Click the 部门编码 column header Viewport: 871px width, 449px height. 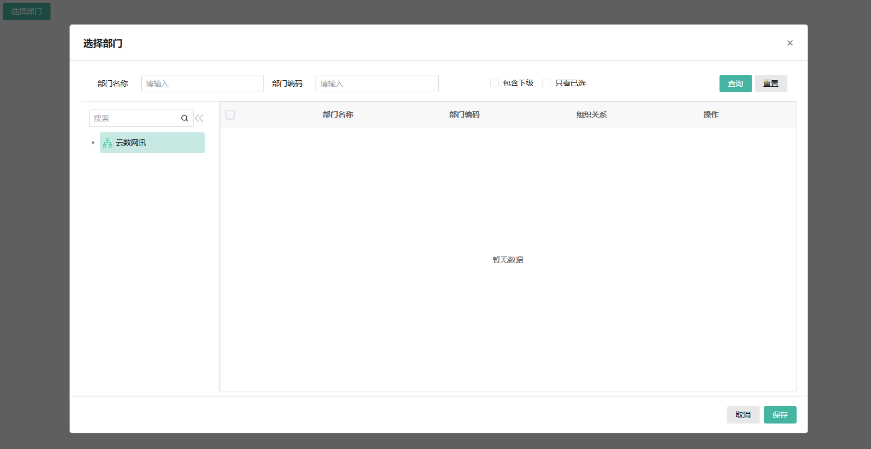464,114
